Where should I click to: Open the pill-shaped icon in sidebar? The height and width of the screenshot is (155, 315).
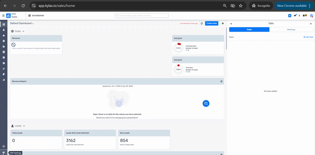[4, 68]
